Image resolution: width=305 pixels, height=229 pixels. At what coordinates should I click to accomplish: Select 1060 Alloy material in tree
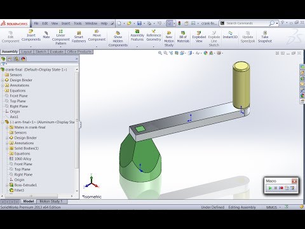tap(23, 159)
